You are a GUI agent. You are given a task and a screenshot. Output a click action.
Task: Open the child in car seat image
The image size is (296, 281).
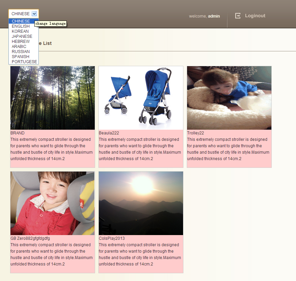(x=53, y=203)
